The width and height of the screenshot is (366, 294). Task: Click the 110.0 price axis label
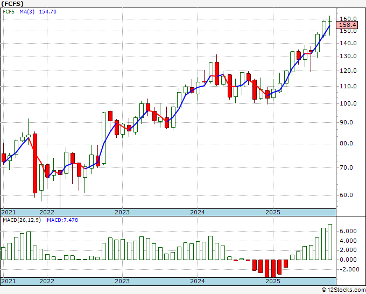(x=348, y=86)
